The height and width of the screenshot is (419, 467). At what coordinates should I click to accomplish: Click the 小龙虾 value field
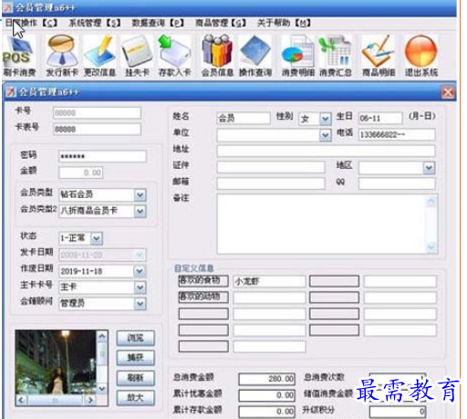pos(269,281)
